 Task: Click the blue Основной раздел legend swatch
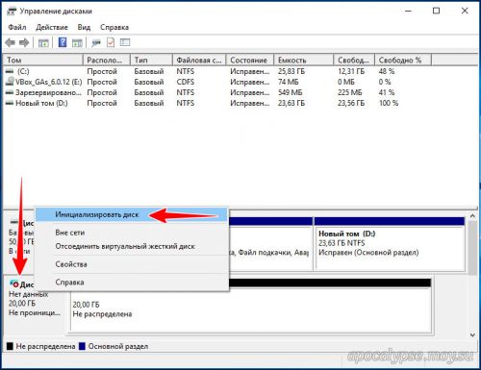point(82,346)
